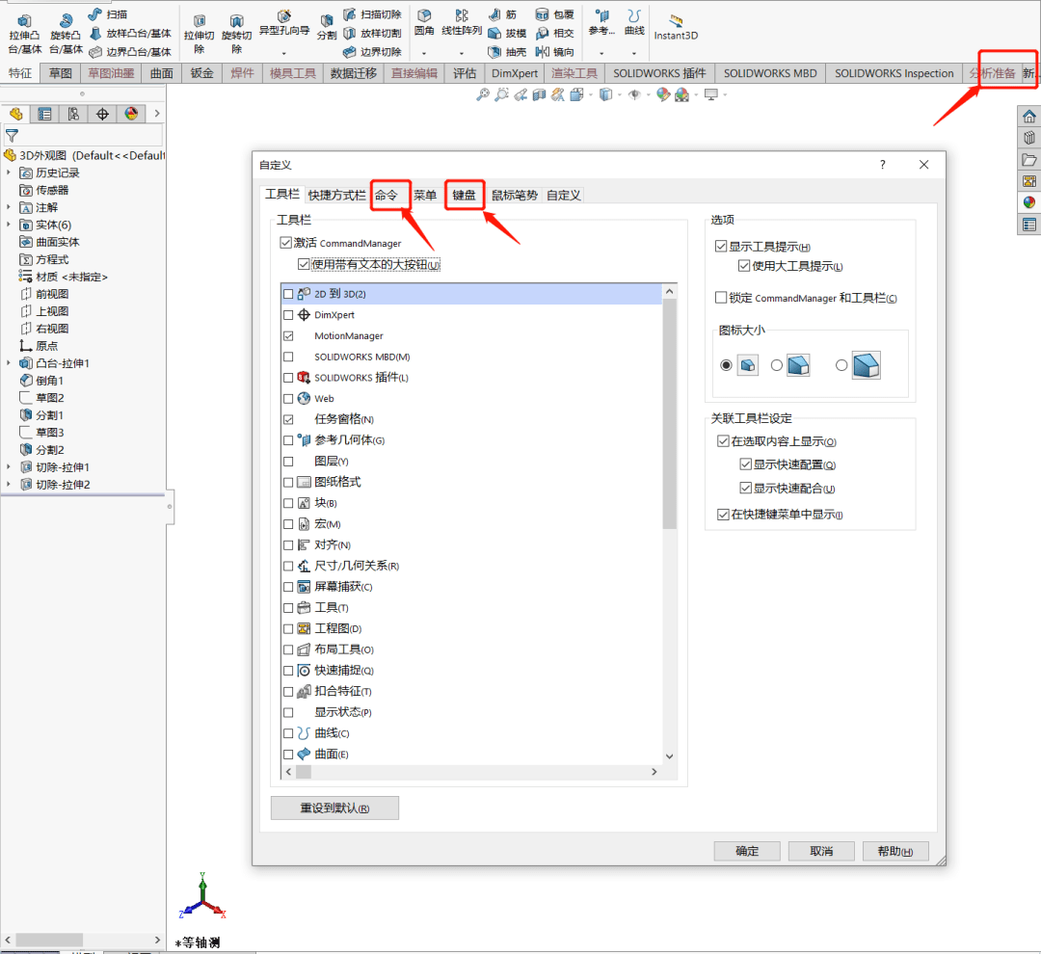This screenshot has height=954, width=1041.
Task: Click the 扫描切除 swept cut tool
Action: tap(372, 13)
